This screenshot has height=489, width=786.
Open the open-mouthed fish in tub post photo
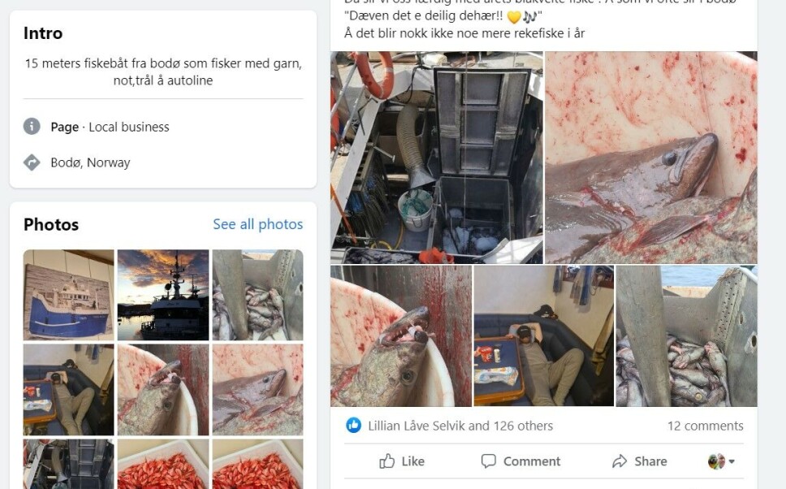(400, 335)
